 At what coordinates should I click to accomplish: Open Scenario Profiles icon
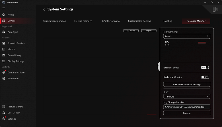click(4, 43)
